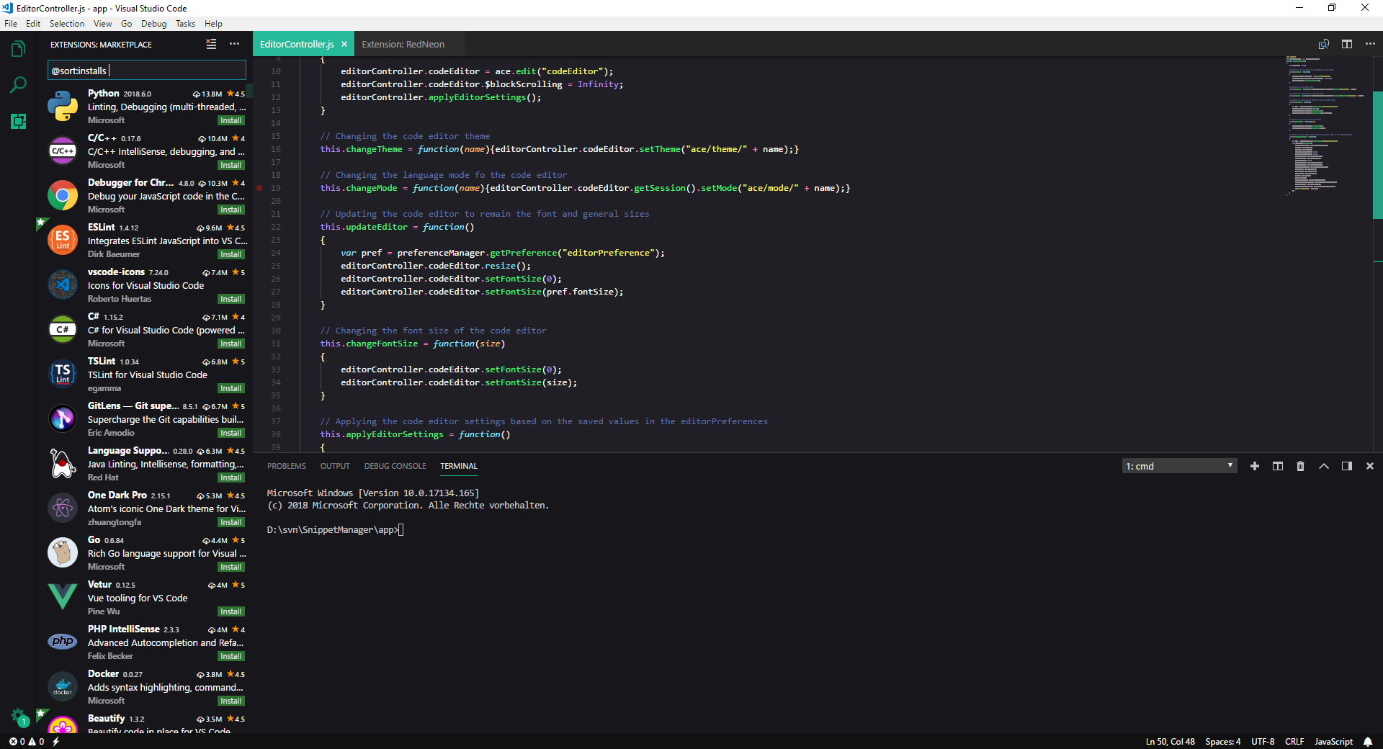Open errors and warnings count in status bar

coord(27,741)
